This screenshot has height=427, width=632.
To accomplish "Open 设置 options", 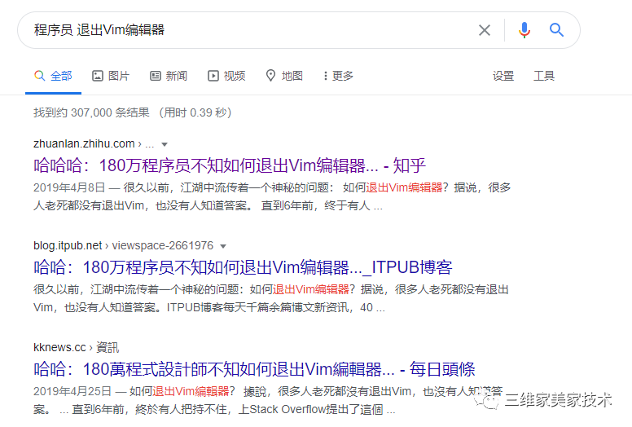I will 503,76.
